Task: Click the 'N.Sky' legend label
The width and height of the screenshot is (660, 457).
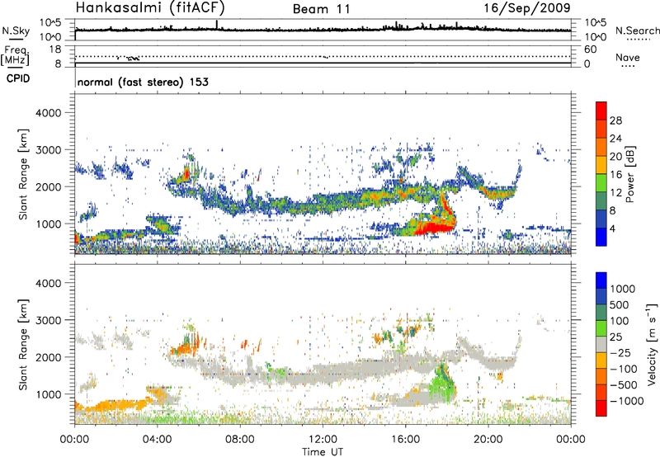Action: click(x=16, y=31)
